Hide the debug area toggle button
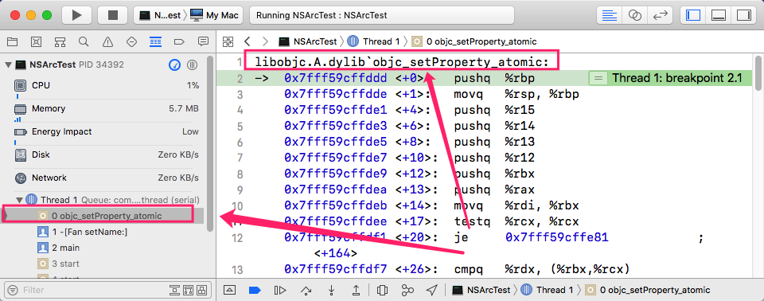Viewport: 764px width, 301px height. point(229,290)
